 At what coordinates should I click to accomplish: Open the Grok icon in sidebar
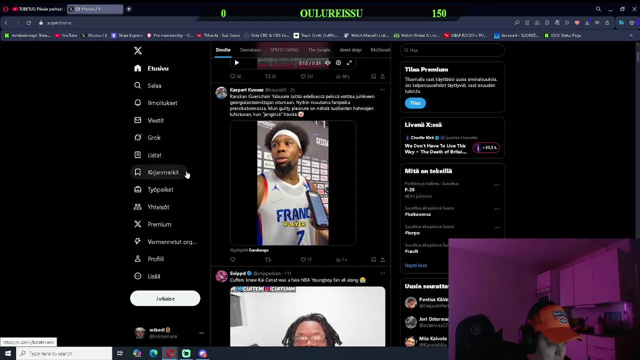pos(137,137)
